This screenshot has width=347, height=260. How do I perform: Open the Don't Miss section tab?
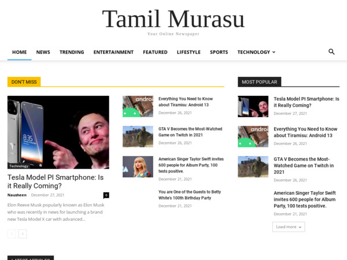pyautogui.click(x=24, y=82)
